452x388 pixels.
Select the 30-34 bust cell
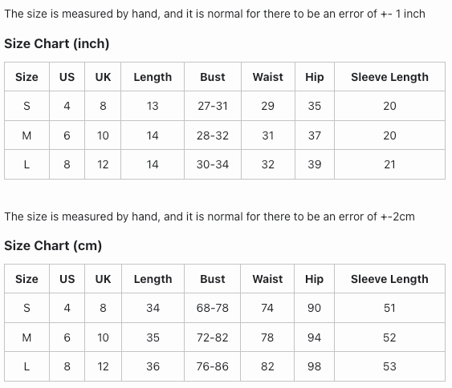coord(213,164)
